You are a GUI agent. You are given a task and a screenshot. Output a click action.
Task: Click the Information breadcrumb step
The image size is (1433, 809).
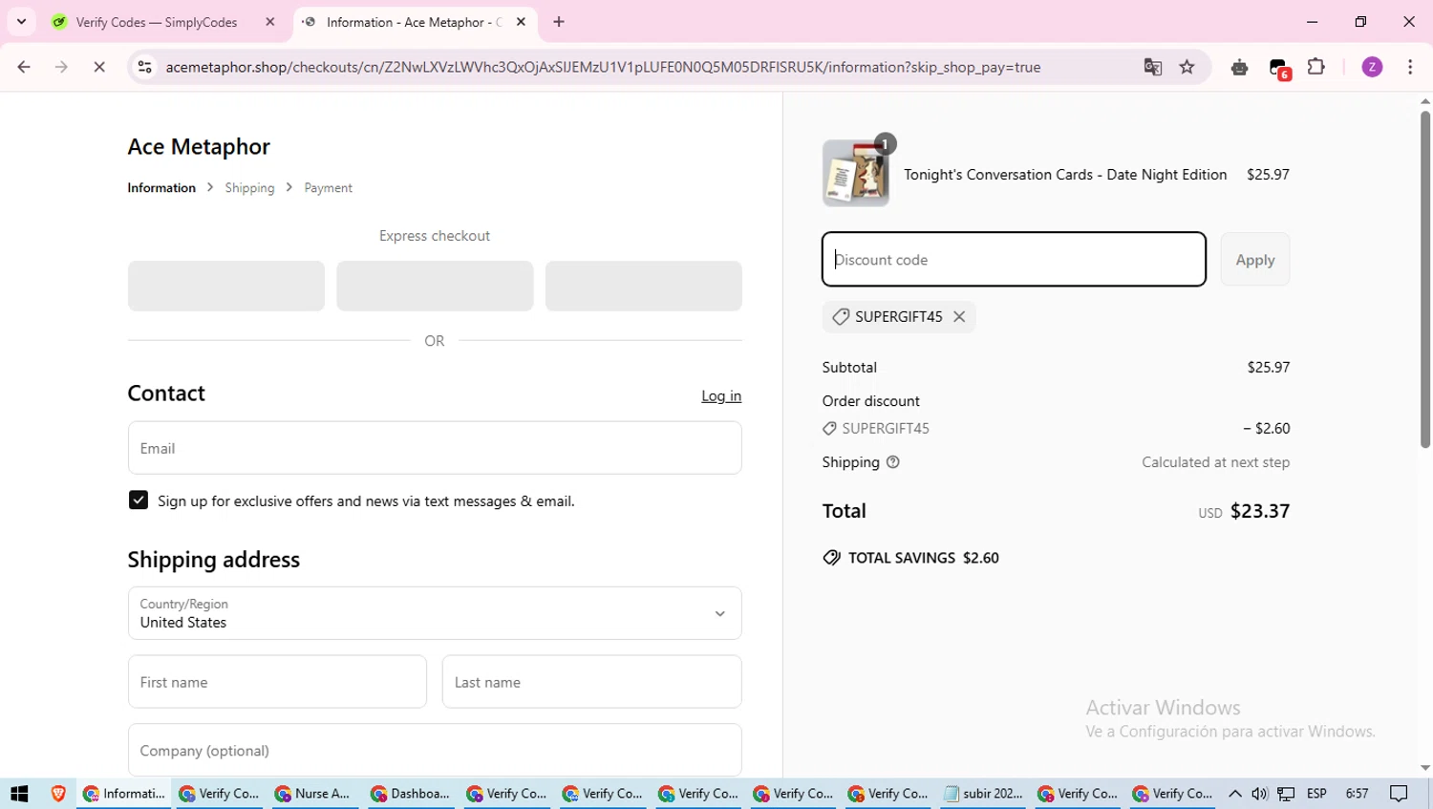pyautogui.click(x=161, y=188)
